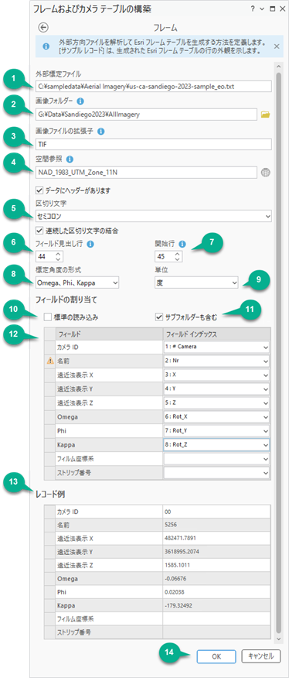The height and width of the screenshot is (678, 289).
Task: Open Kappa dropdown showing 8 : Rot_Z
Action: point(216,444)
